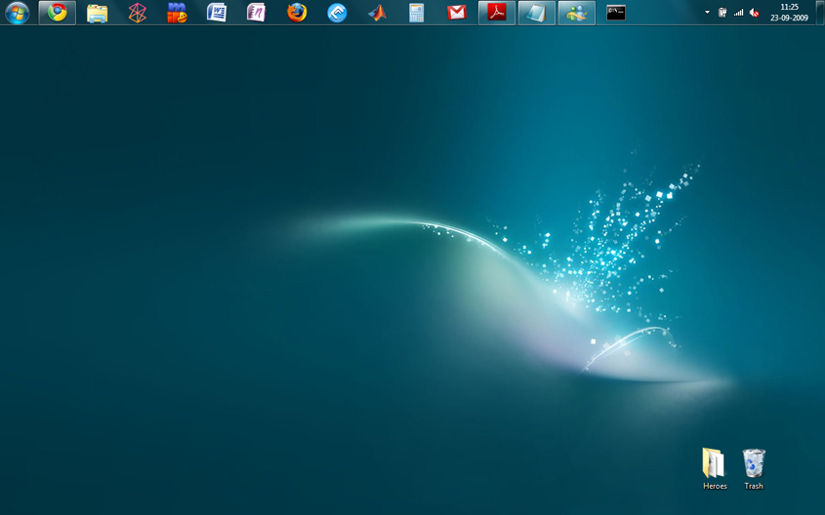The width and height of the screenshot is (825, 515).
Task: Launch Google Chrome from the taskbar
Action: point(58,13)
